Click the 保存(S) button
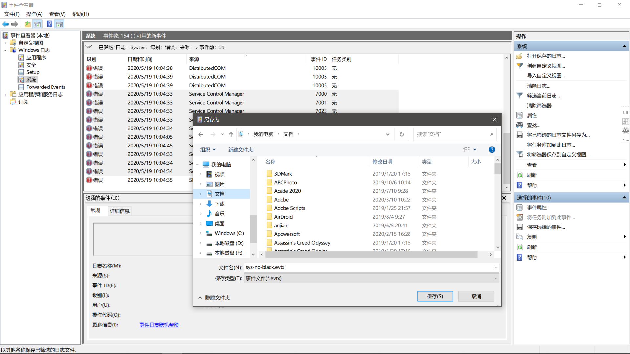 pos(435,296)
